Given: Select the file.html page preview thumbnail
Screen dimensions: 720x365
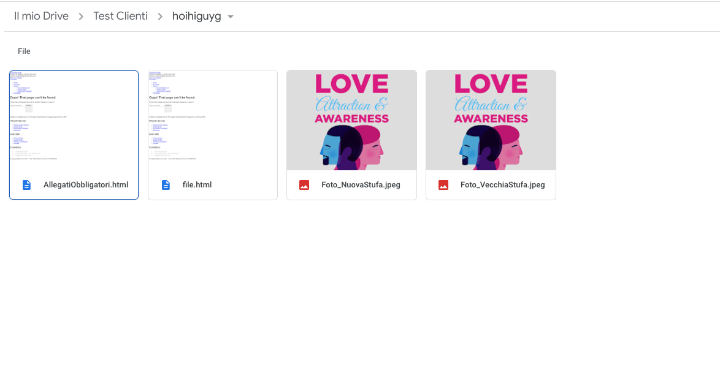Looking at the screenshot, I should [213, 121].
